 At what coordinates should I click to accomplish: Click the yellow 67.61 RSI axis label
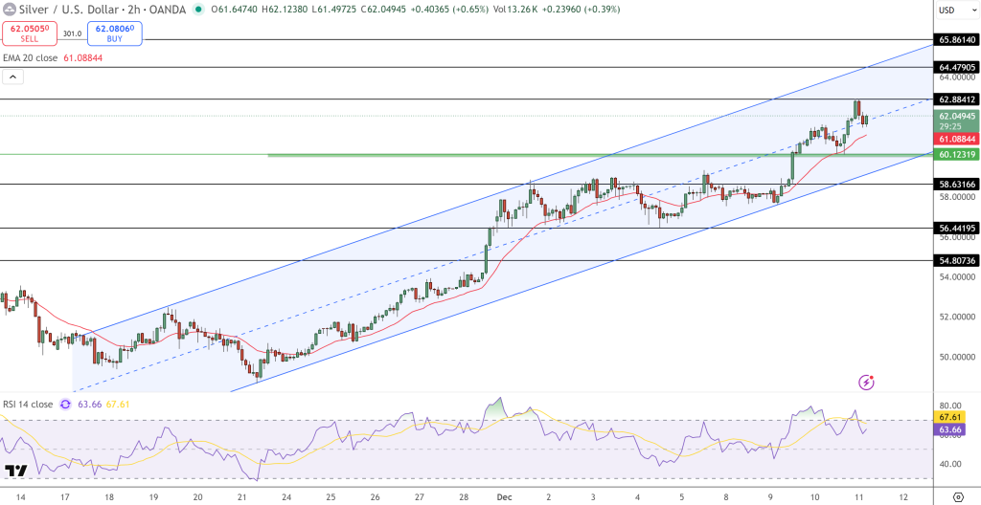click(950, 416)
